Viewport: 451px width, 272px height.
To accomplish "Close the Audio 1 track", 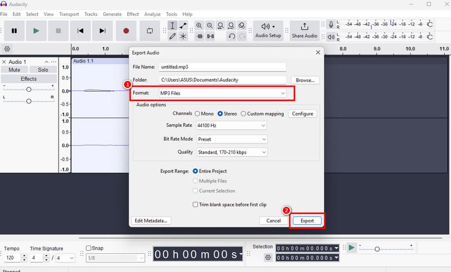I will pos(4,62).
